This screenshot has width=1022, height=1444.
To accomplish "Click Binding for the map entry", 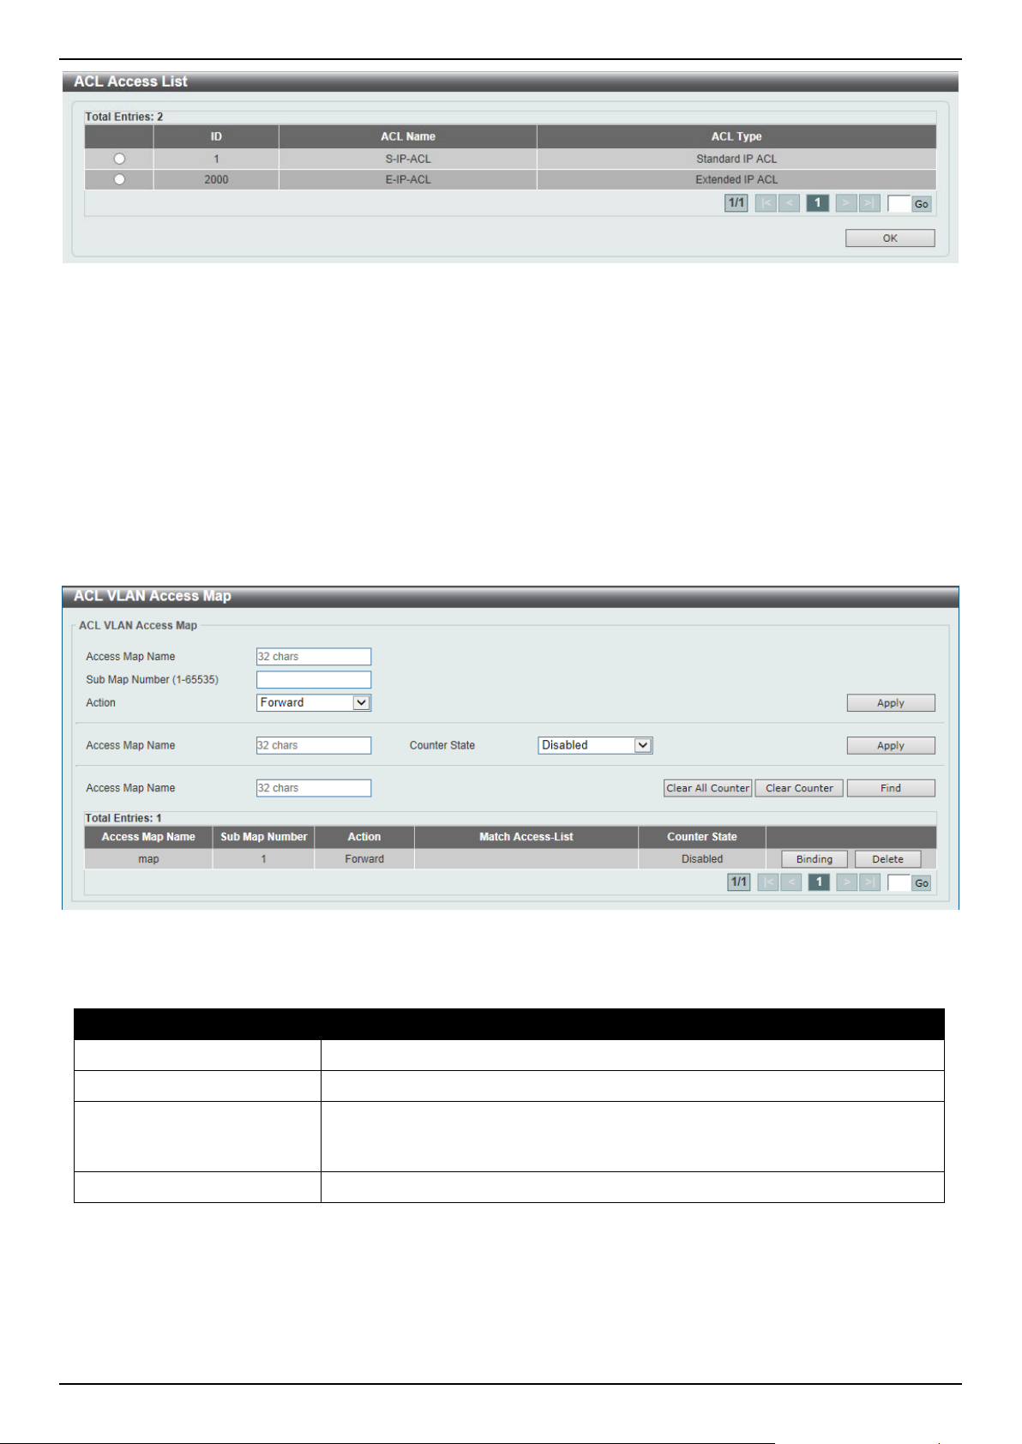I will click(814, 859).
